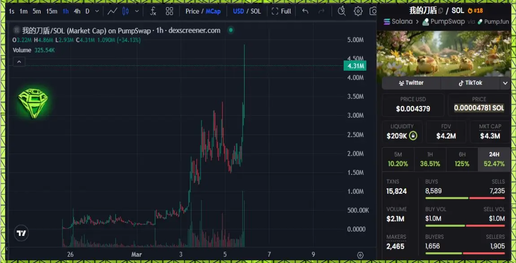Switch chart to 4h timeframe
This screenshot has width=516, height=263.
77,11
